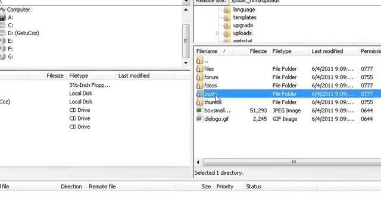The height and width of the screenshot is (214, 381).
Task: Select the 'language' tree label
Action: point(244,10)
